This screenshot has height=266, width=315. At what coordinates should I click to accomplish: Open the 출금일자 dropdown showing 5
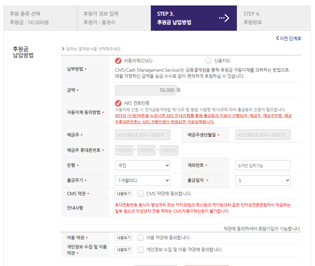[263, 180]
